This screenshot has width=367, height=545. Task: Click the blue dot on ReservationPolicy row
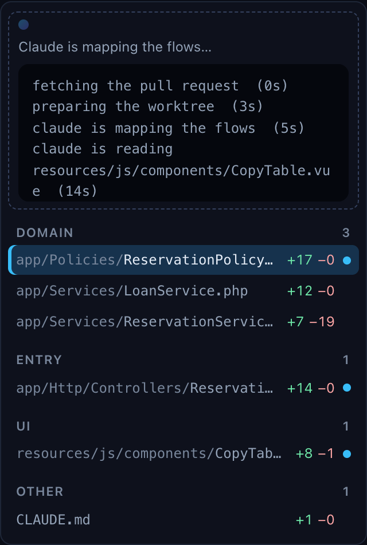click(x=347, y=260)
